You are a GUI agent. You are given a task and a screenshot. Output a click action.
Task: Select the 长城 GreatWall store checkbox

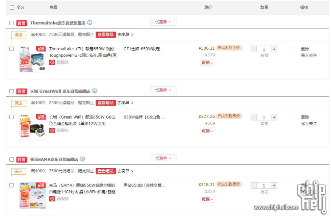coord(11,91)
